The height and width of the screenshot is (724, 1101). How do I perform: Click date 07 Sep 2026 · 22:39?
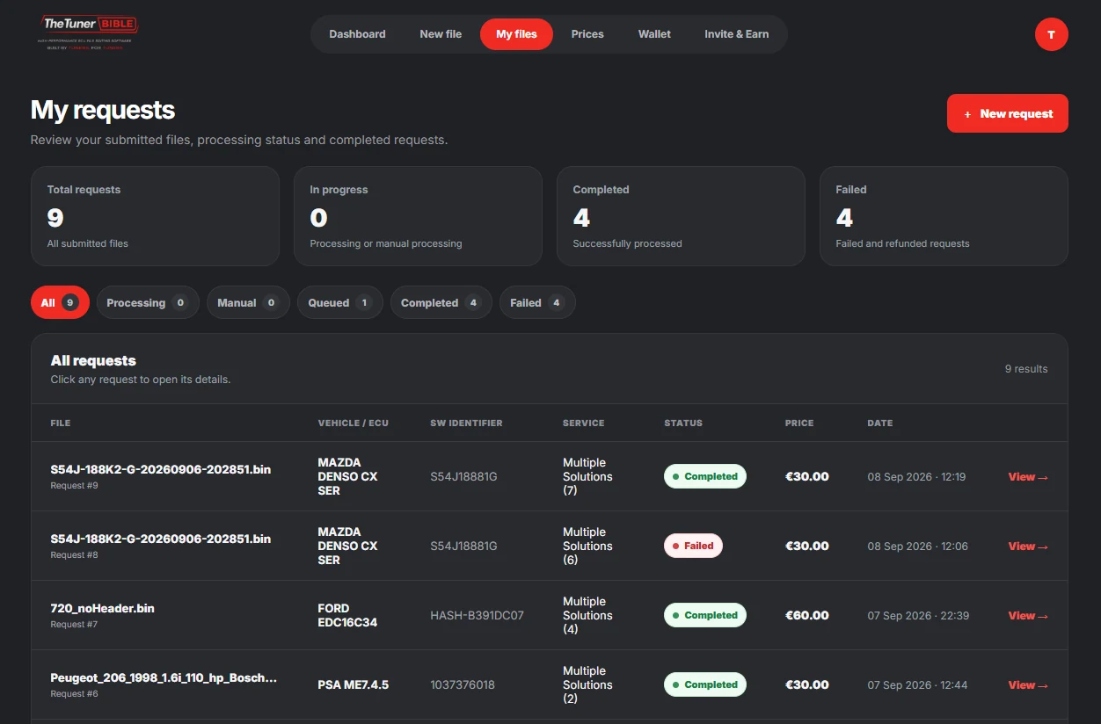point(918,615)
